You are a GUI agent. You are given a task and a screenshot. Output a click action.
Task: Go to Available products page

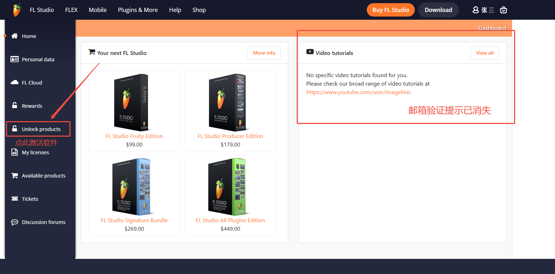click(43, 176)
